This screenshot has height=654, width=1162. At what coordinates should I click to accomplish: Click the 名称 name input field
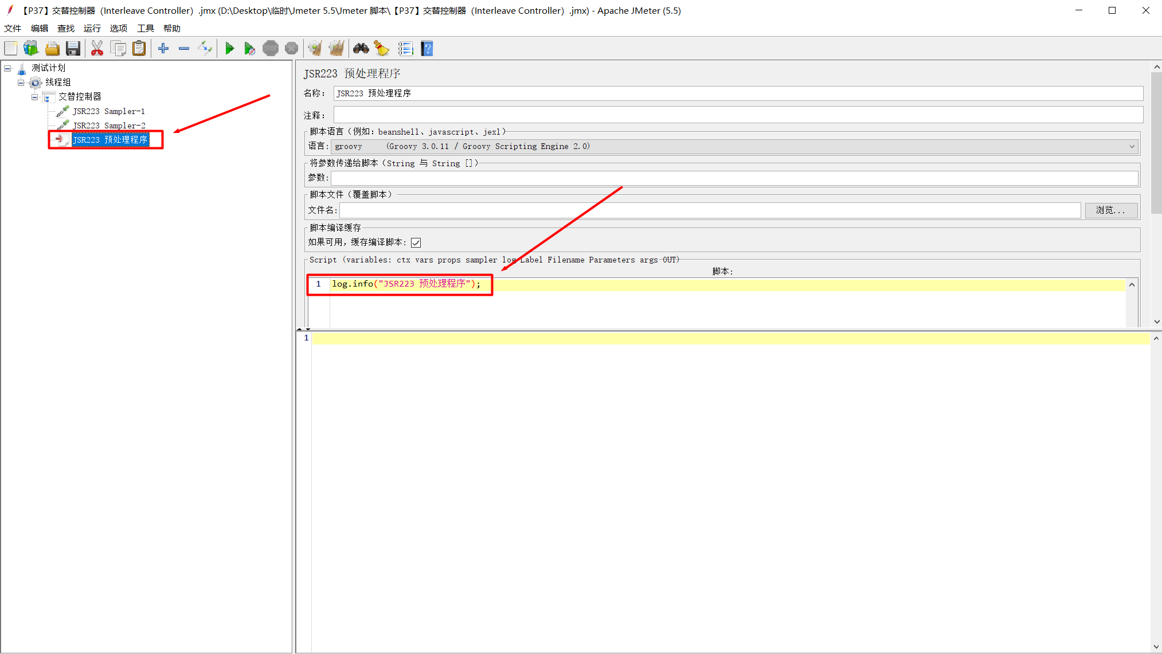738,93
